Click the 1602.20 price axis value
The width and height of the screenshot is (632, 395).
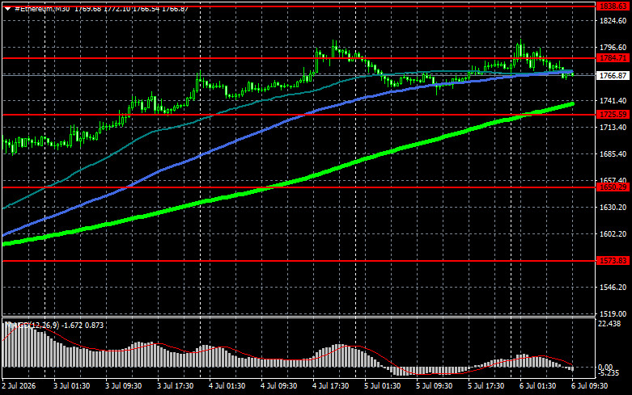613,233
